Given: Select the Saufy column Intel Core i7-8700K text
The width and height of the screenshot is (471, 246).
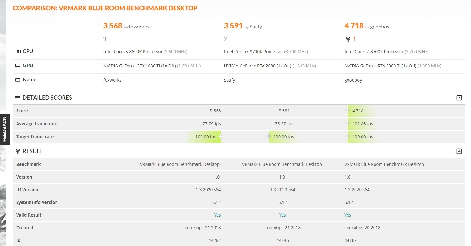Looking at the screenshot, I should 253,52.
